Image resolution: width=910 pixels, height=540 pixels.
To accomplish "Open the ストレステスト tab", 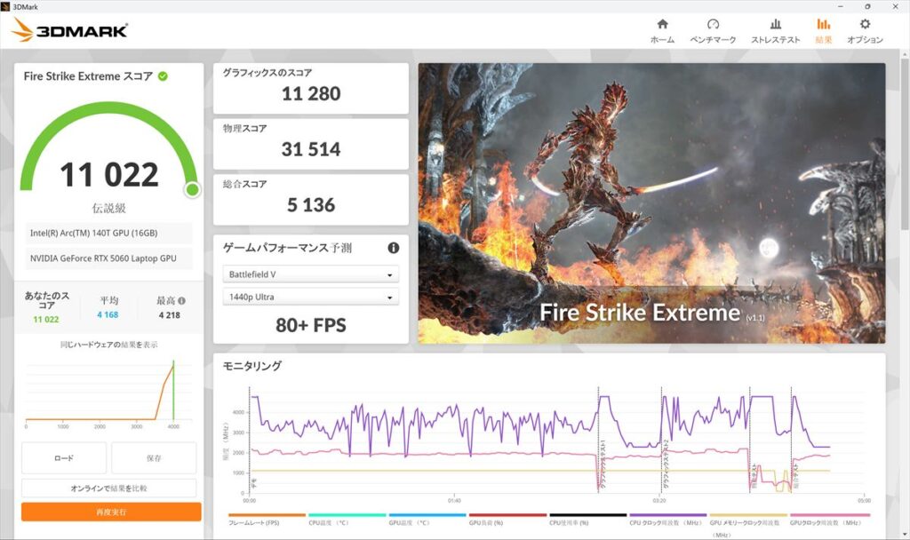I will click(x=775, y=31).
